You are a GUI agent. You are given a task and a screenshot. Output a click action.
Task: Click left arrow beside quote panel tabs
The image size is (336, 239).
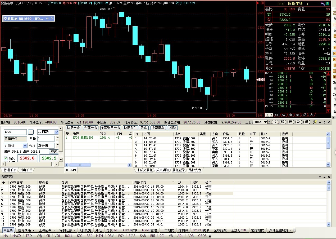pyautogui.click(x=267, y=115)
